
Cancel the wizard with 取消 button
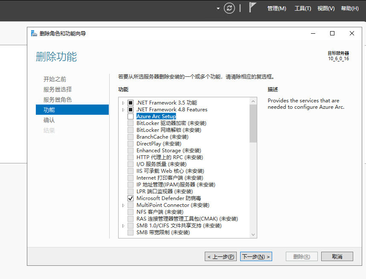pos(337,256)
